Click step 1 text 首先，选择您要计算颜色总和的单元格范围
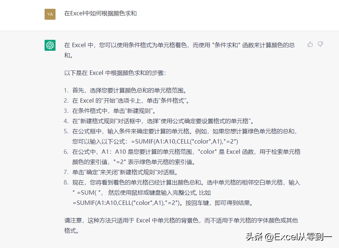Screen dimensions: 339x248 pyautogui.click(x=130, y=90)
